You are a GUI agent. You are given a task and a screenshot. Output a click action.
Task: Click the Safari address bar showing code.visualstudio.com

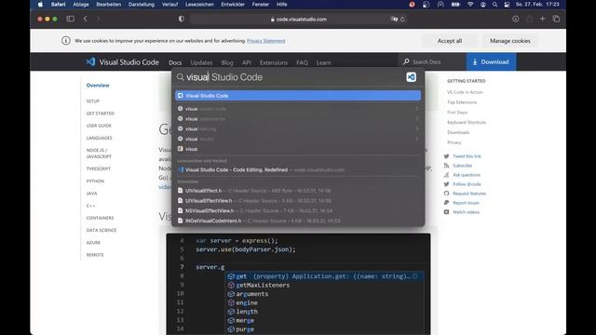coord(298,19)
